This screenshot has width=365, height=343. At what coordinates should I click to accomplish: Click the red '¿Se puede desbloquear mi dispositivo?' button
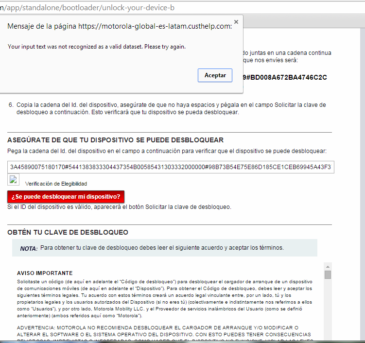click(x=66, y=197)
